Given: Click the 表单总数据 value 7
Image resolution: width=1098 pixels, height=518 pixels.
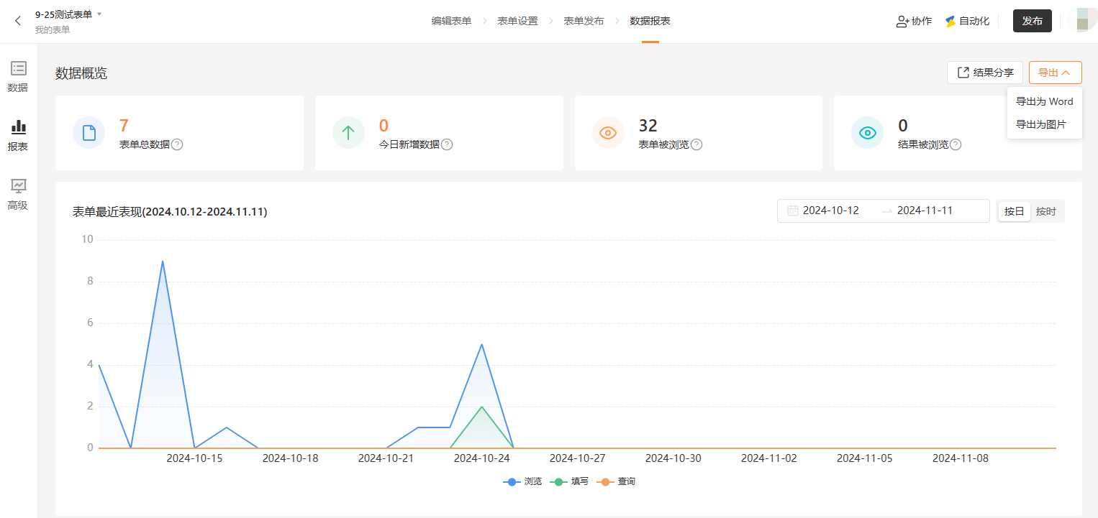Looking at the screenshot, I should click(x=124, y=126).
